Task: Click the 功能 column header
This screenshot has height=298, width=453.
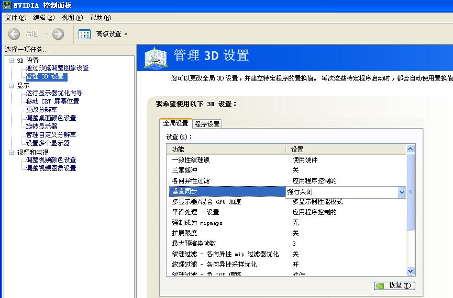Action: (226, 150)
